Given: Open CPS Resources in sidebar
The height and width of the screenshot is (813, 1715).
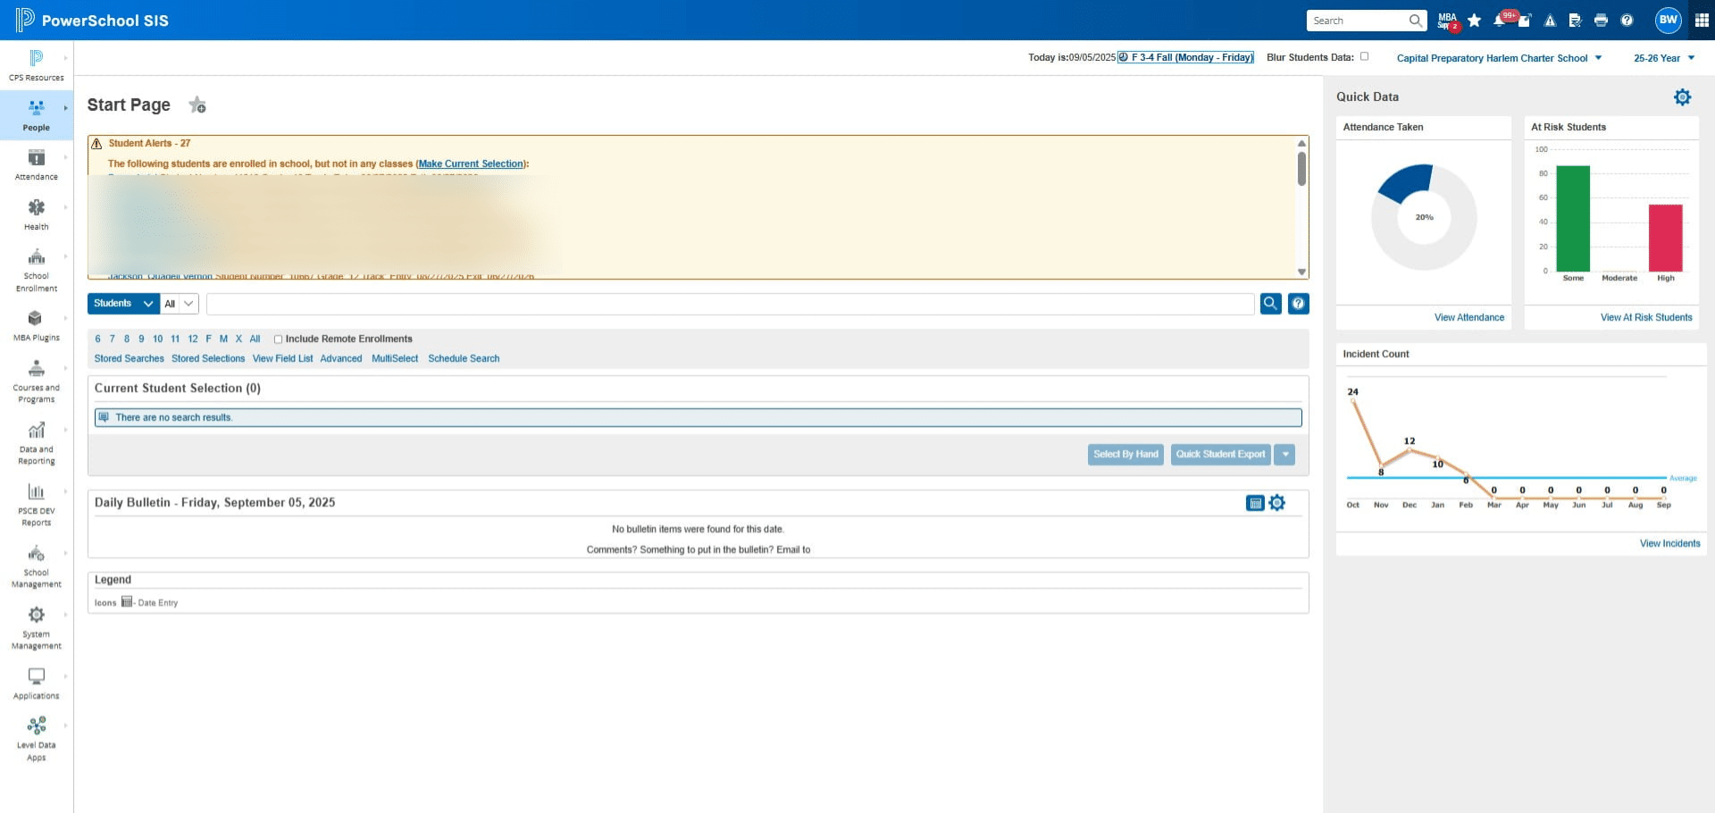Looking at the screenshot, I should [x=36, y=65].
